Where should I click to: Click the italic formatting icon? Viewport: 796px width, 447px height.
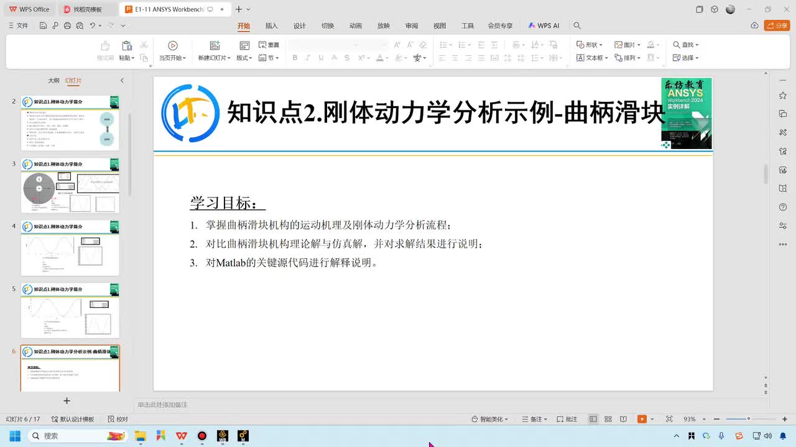pyautogui.click(x=308, y=58)
